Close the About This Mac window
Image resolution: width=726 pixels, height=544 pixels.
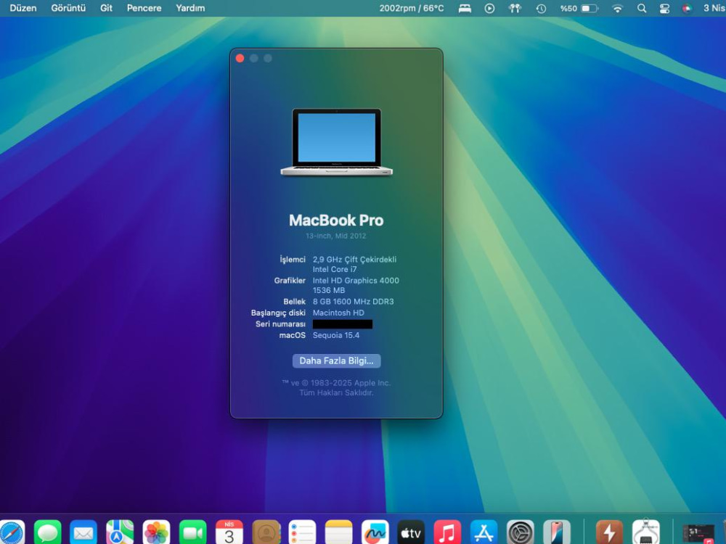[240, 58]
